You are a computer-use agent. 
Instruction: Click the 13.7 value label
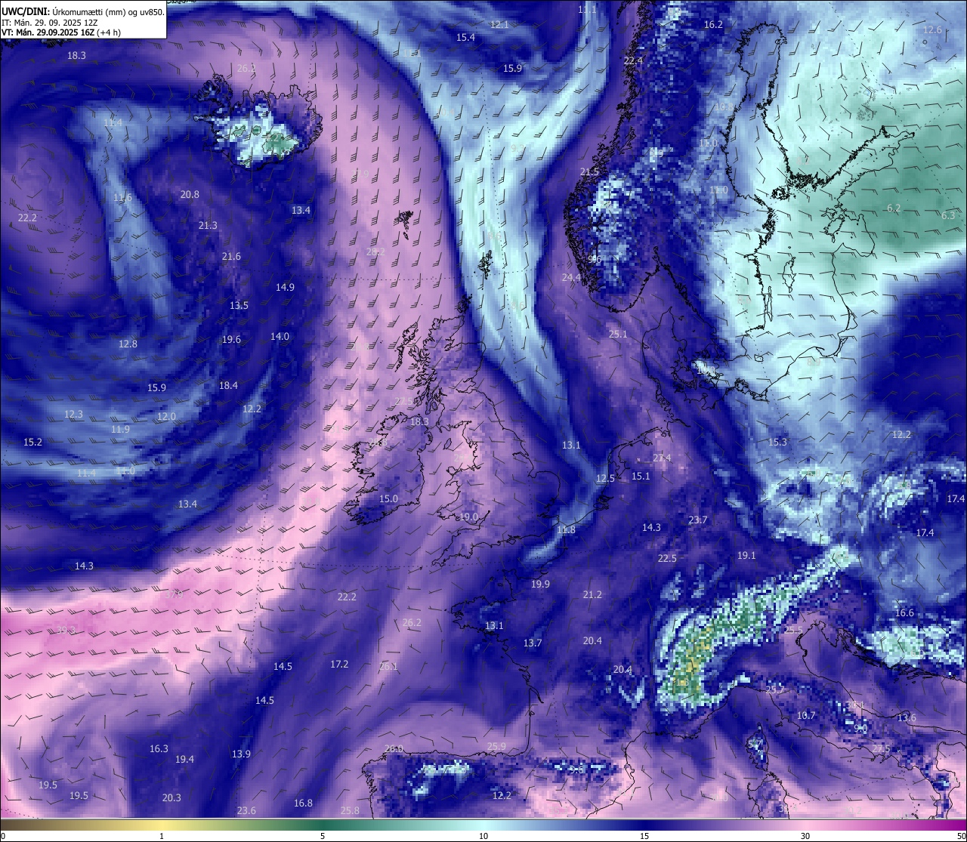tap(533, 643)
